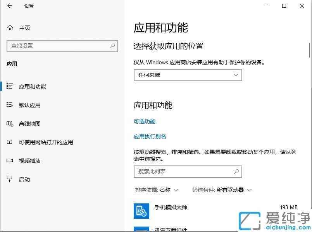Image resolution: width=312 pixels, height=232 pixels.
Task: Click the 设置 title menu area
Action: point(29,6)
